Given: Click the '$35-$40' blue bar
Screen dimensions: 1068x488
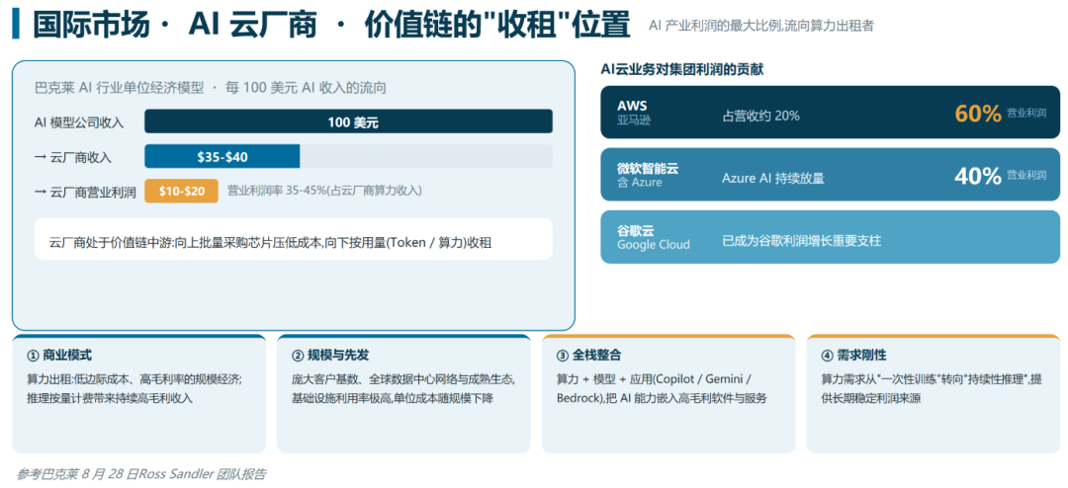Looking at the screenshot, I should coord(222,156).
